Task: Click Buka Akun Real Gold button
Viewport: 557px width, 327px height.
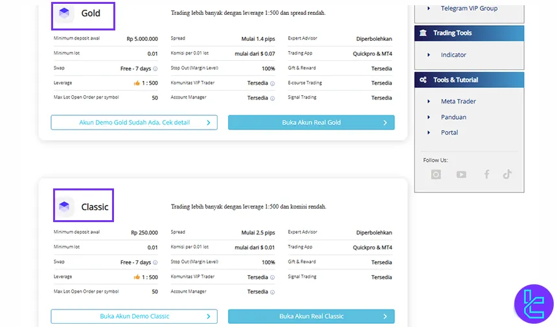Action: click(311, 122)
